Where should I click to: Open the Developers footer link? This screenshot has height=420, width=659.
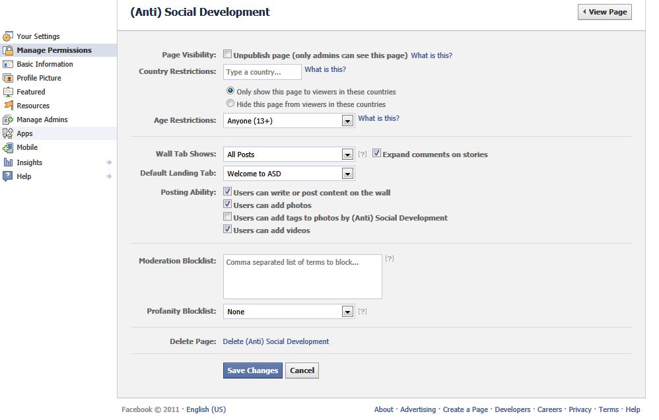[512, 409]
